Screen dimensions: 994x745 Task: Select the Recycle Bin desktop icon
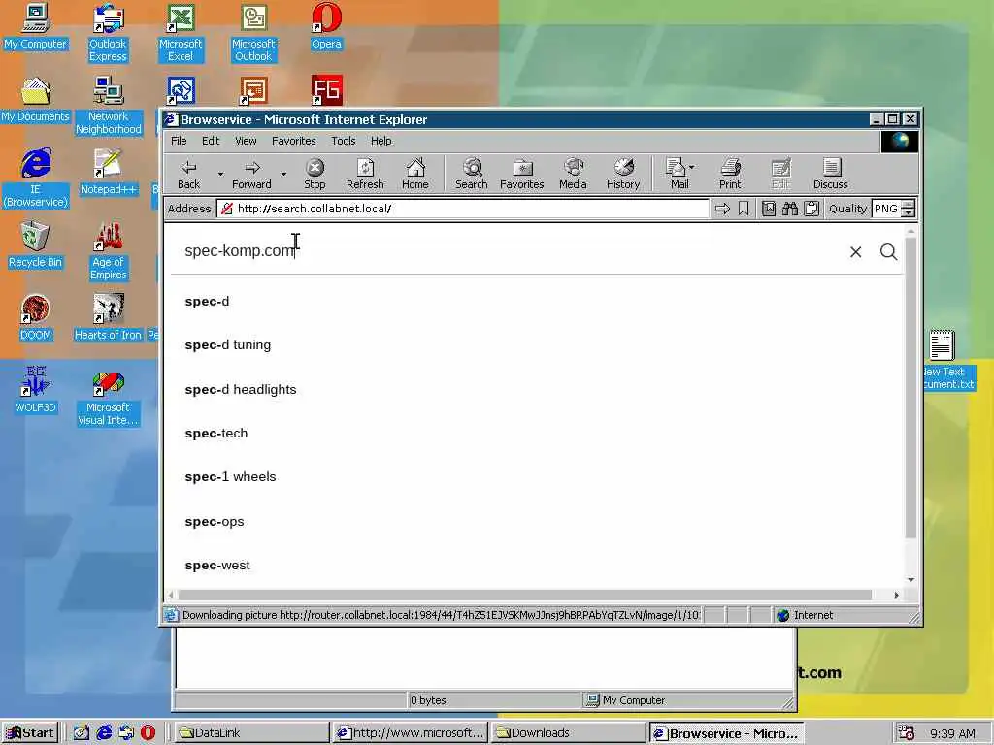[x=36, y=245]
